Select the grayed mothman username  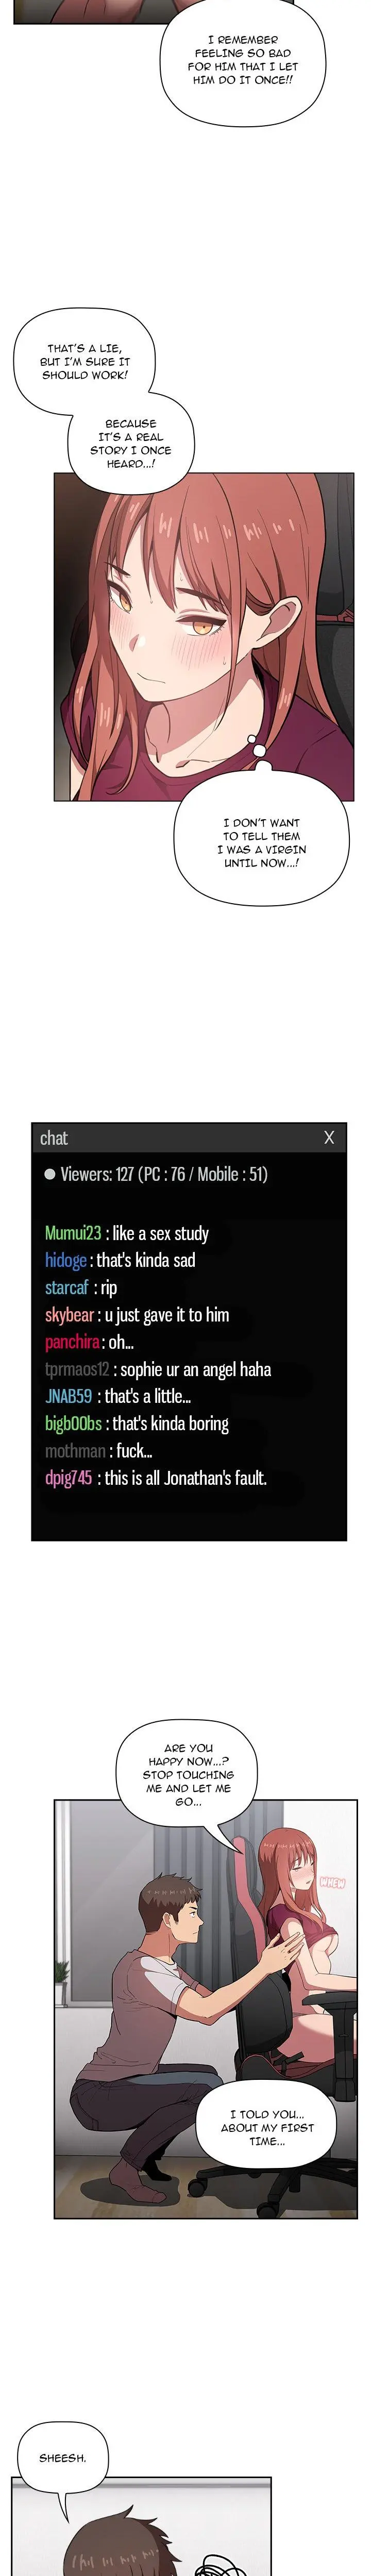[x=75, y=1450]
